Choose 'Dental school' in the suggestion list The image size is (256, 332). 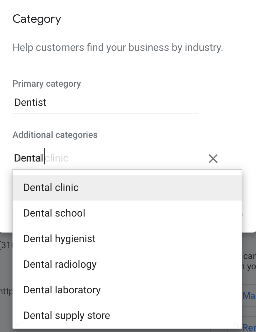54,213
